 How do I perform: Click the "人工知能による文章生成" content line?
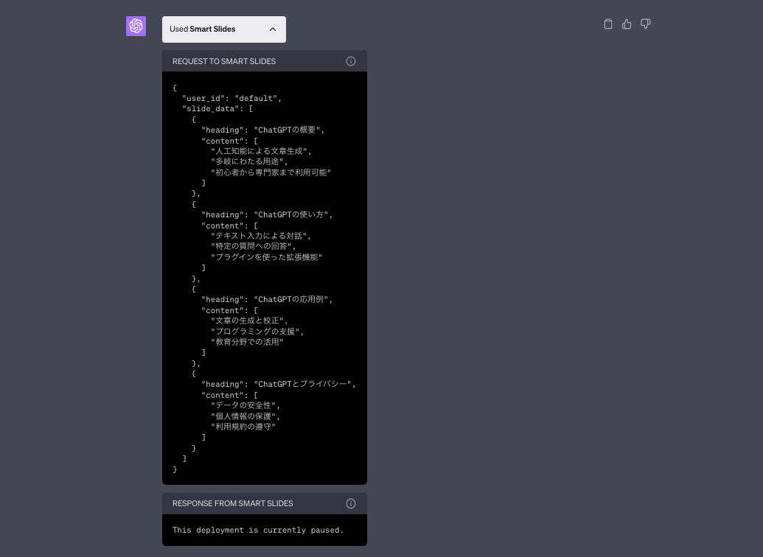(261, 151)
